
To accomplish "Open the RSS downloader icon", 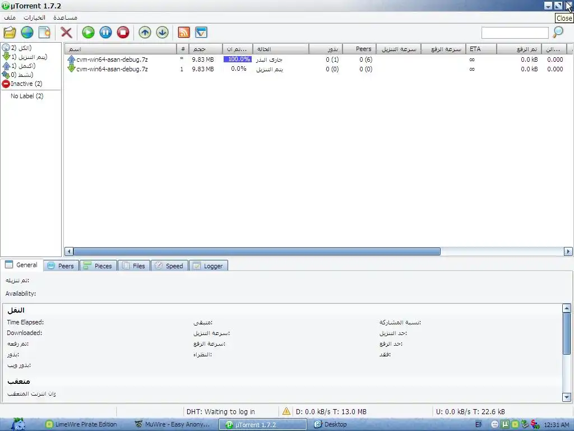I will (x=184, y=33).
